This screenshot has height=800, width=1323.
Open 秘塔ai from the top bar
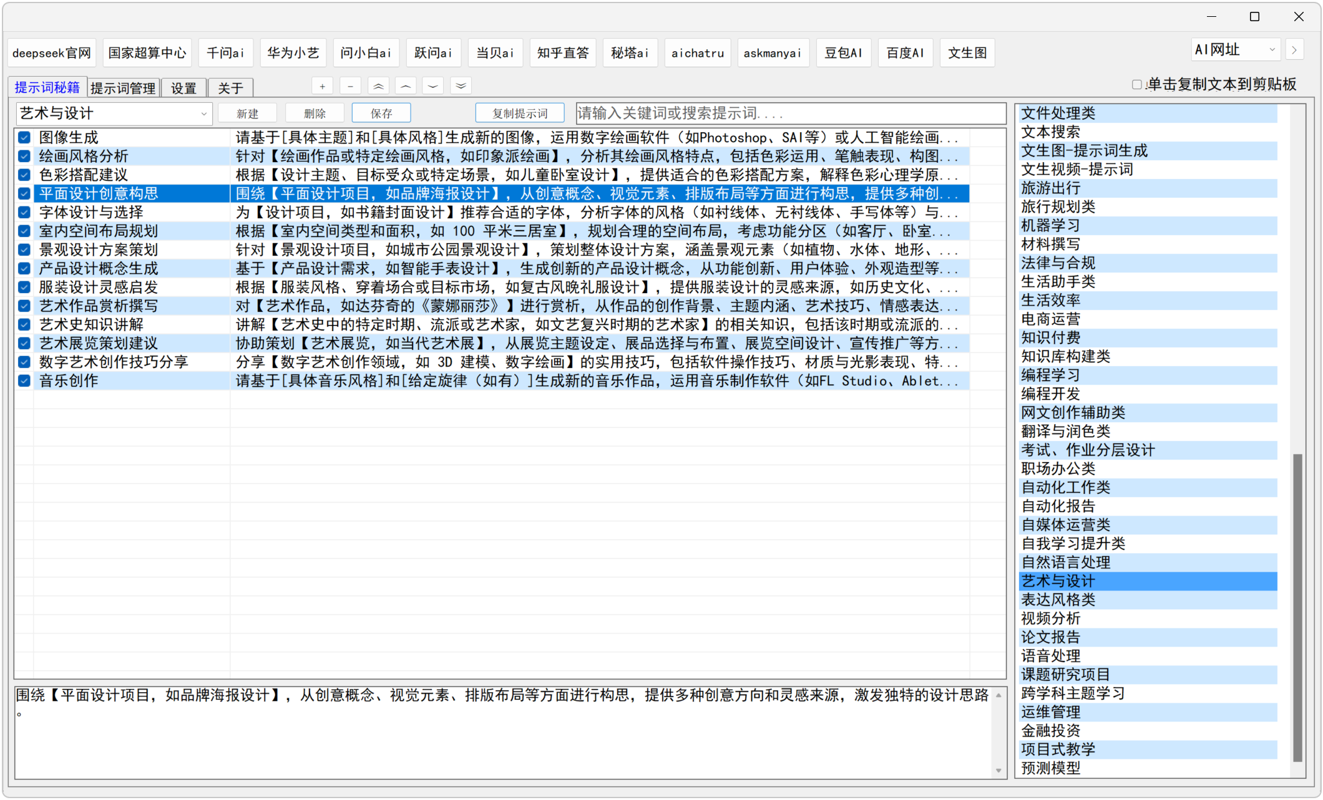(630, 53)
